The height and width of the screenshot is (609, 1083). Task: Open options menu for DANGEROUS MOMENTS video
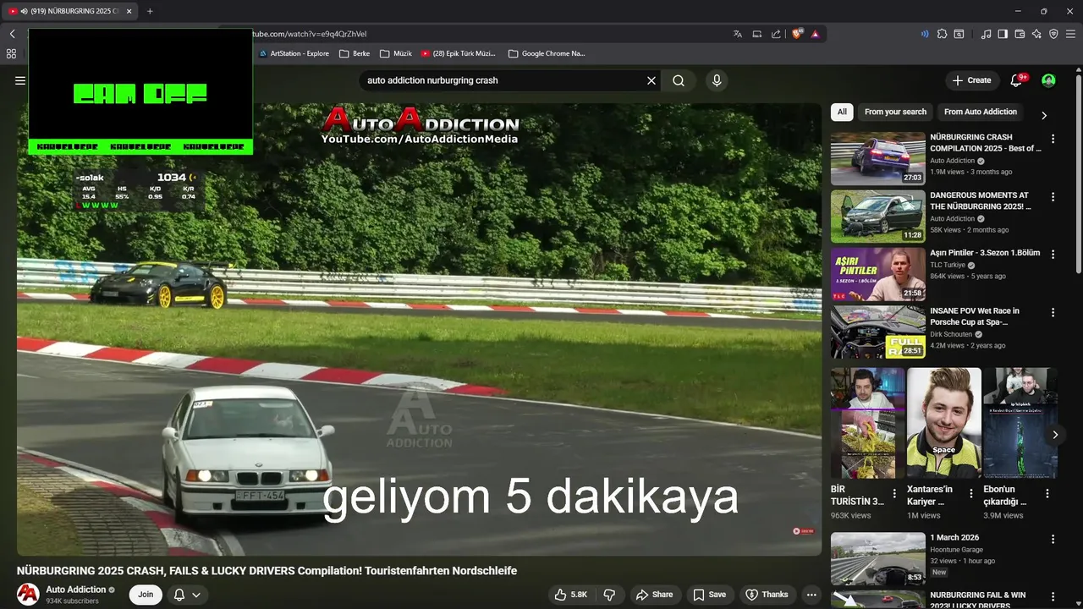click(x=1053, y=197)
